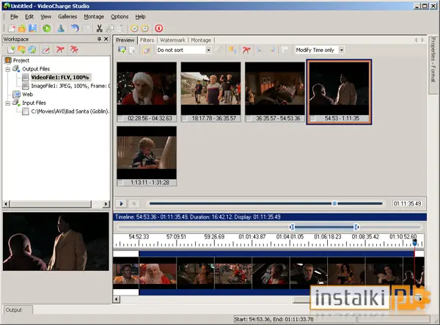Add frame with monitor-plus icon in Preview
440x325 pixels.
[122, 50]
